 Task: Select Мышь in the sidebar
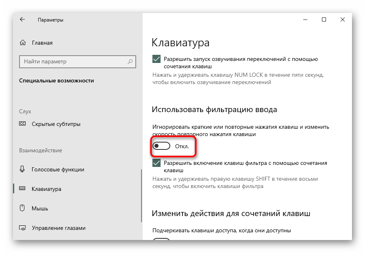(40, 208)
